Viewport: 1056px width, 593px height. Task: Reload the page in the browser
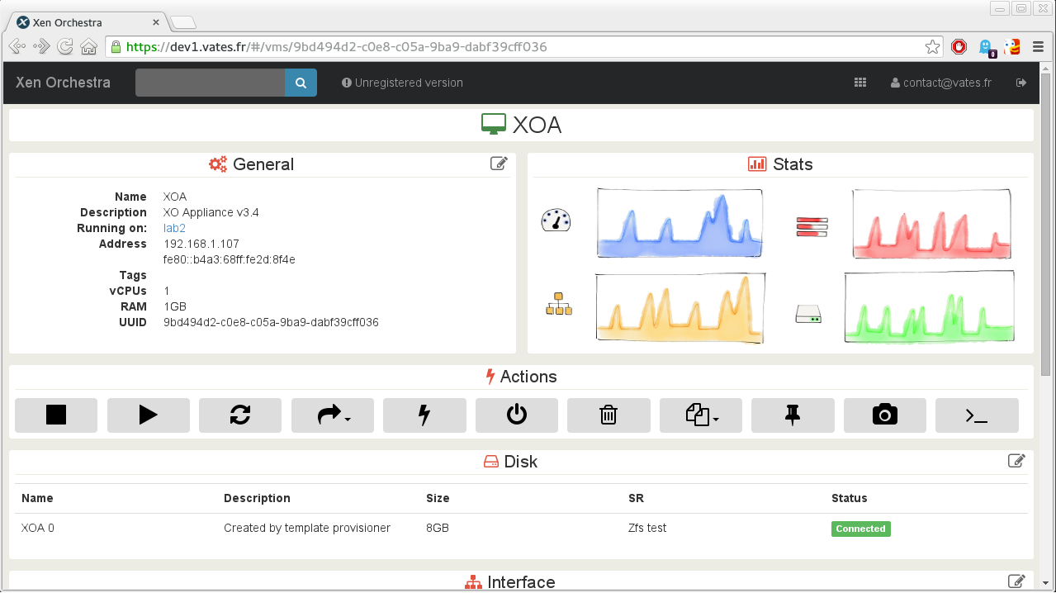[x=64, y=47]
